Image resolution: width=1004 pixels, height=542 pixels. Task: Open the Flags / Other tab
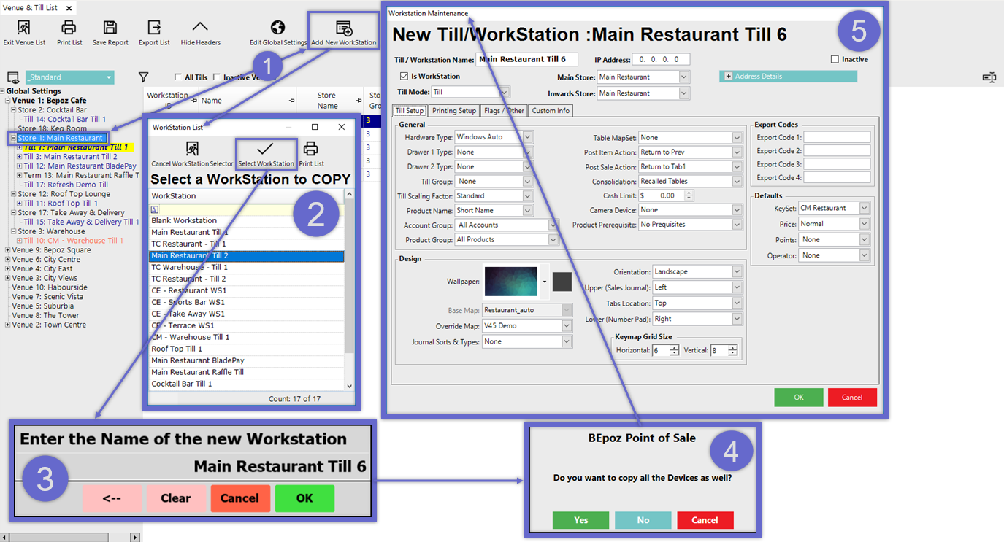504,111
